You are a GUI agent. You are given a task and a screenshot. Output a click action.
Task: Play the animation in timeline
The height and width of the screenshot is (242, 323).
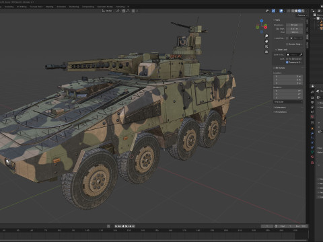pyautogui.click(x=127, y=227)
